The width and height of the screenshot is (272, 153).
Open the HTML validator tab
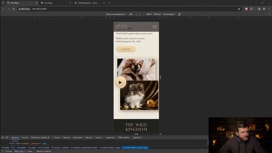[124, 138]
